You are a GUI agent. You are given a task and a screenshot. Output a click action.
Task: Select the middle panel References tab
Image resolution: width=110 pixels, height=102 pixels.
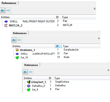point(20,33)
